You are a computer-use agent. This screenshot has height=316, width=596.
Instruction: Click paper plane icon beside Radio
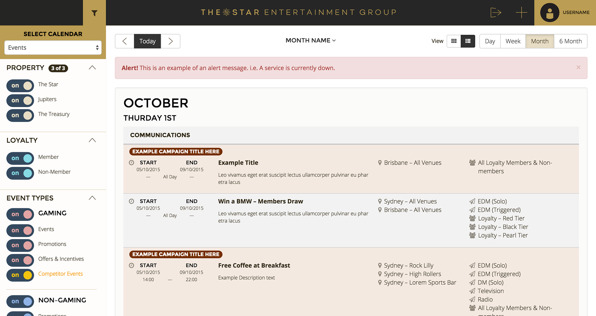point(472,299)
